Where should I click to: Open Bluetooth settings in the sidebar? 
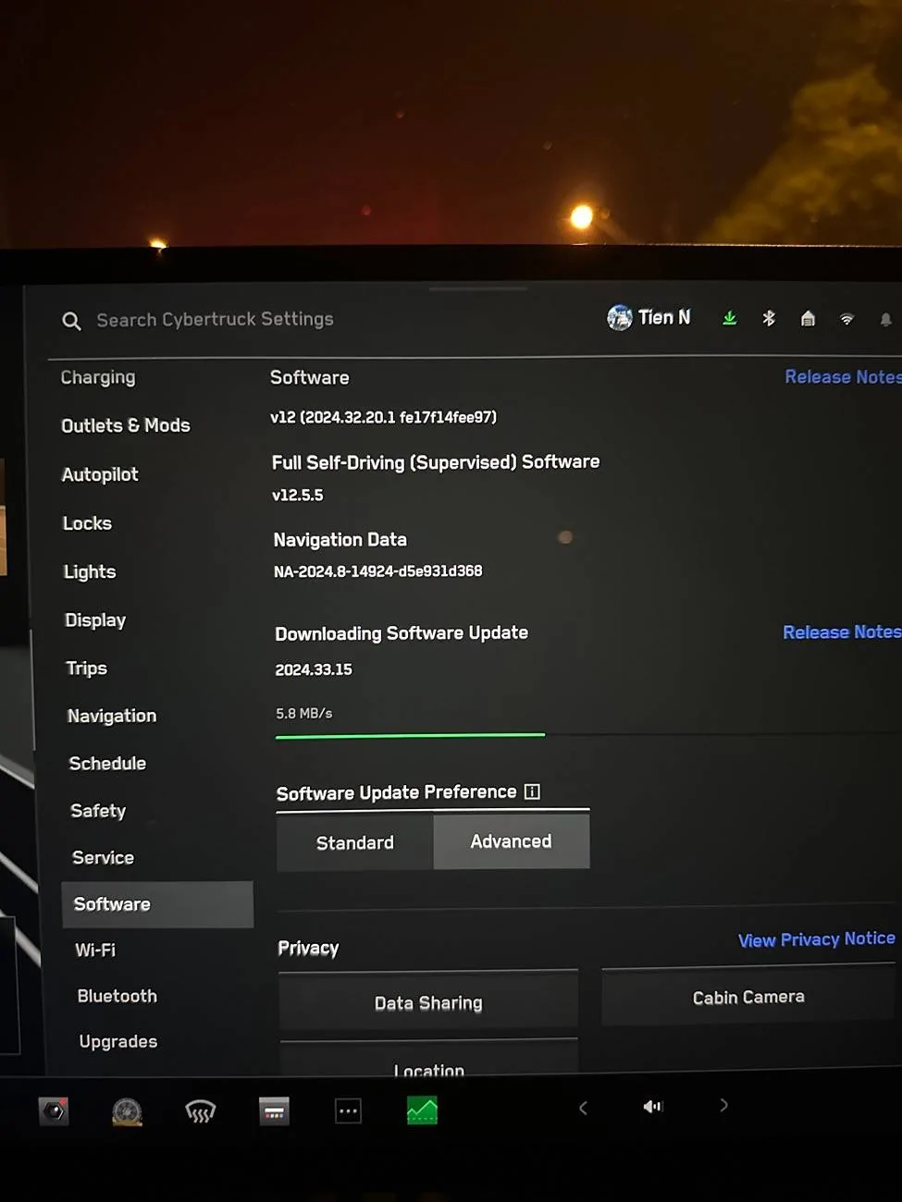point(117,996)
